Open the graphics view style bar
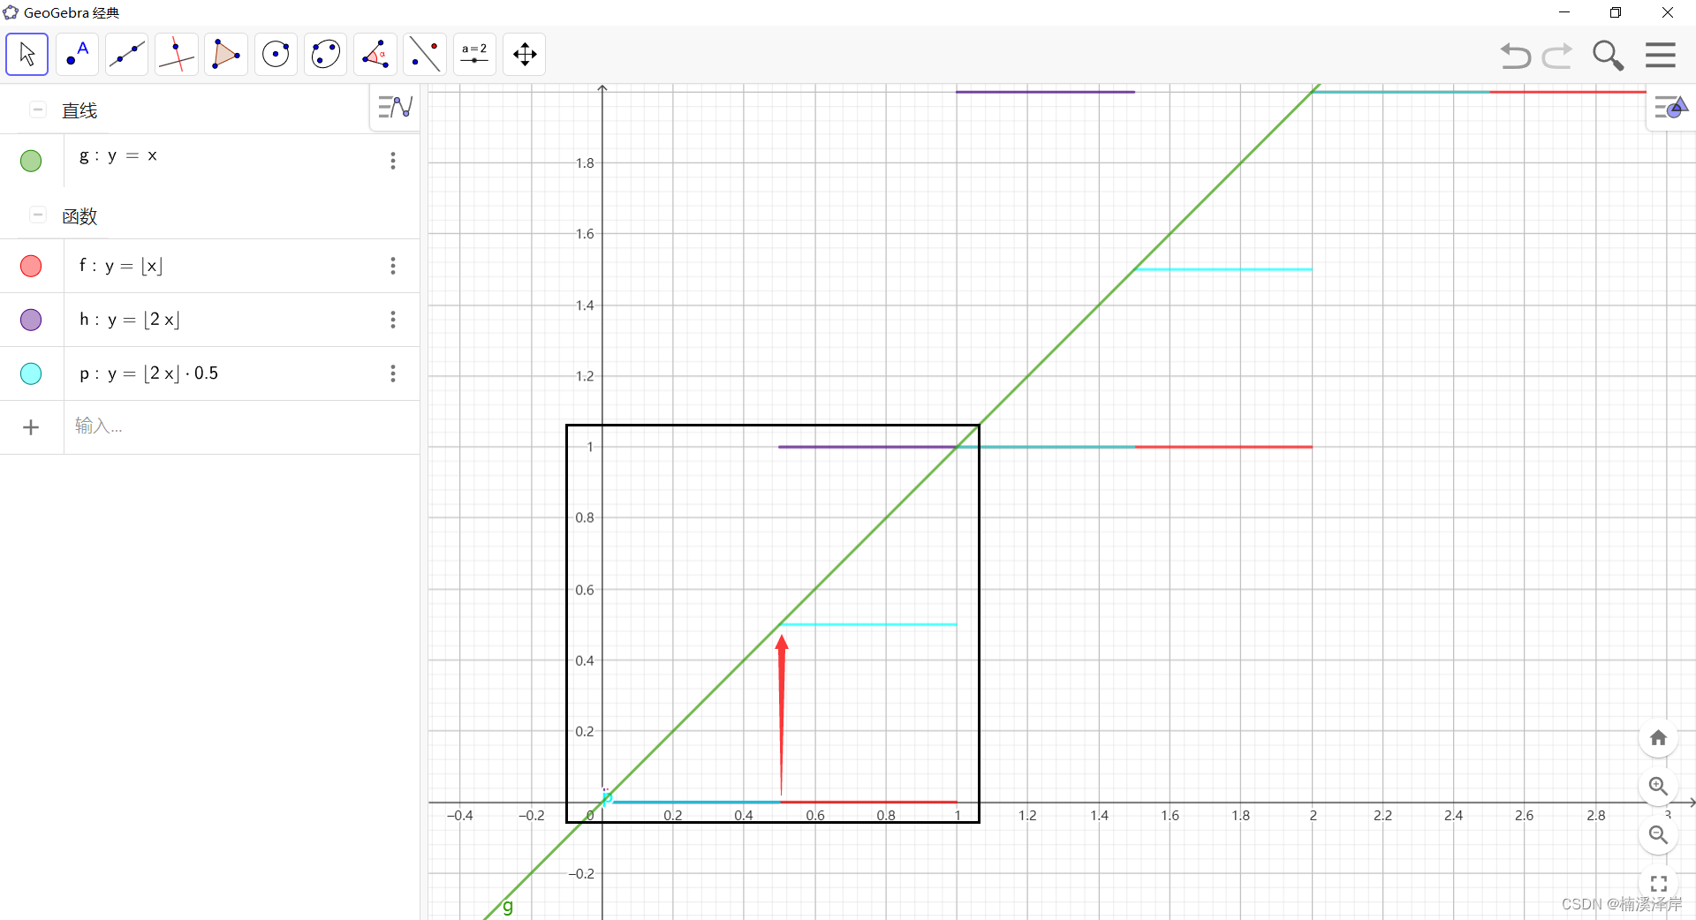1696x920 pixels. click(1670, 109)
